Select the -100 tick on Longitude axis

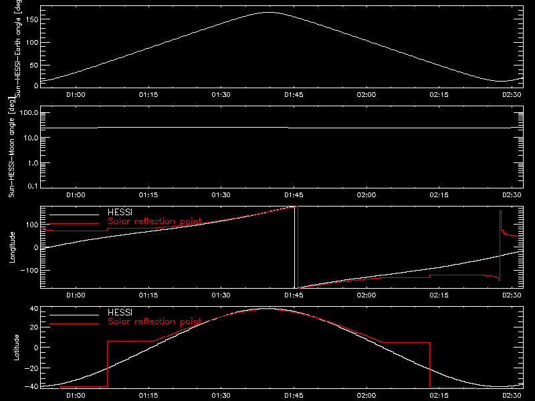(x=29, y=271)
